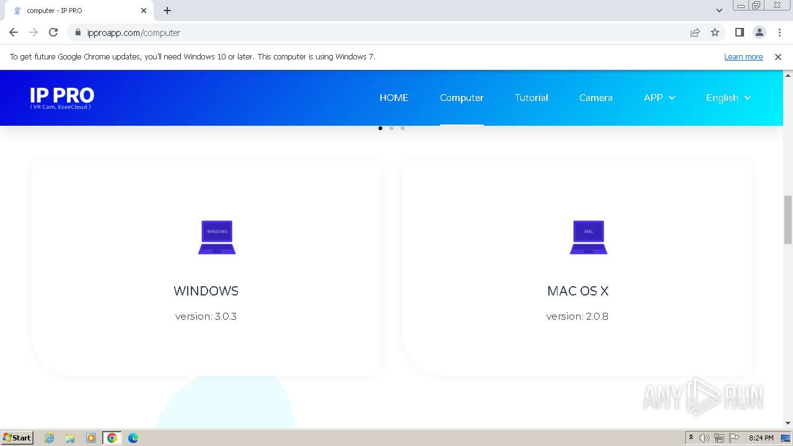This screenshot has width=793, height=446.
Task: Open File Explorer from taskbar
Action: (70, 438)
